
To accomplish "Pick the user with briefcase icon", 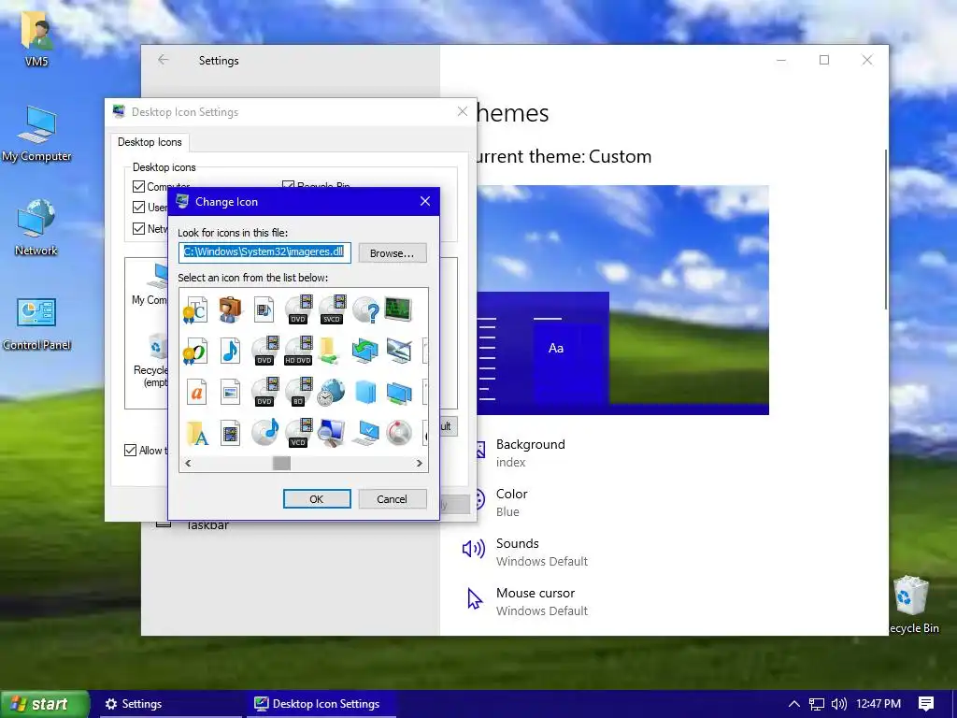I will click(x=230, y=309).
